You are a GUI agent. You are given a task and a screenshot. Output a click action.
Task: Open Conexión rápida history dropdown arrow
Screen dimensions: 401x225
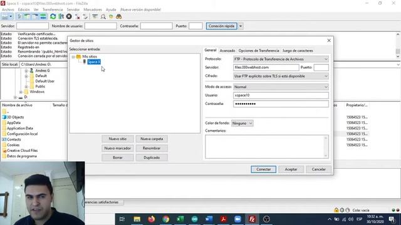click(x=241, y=26)
